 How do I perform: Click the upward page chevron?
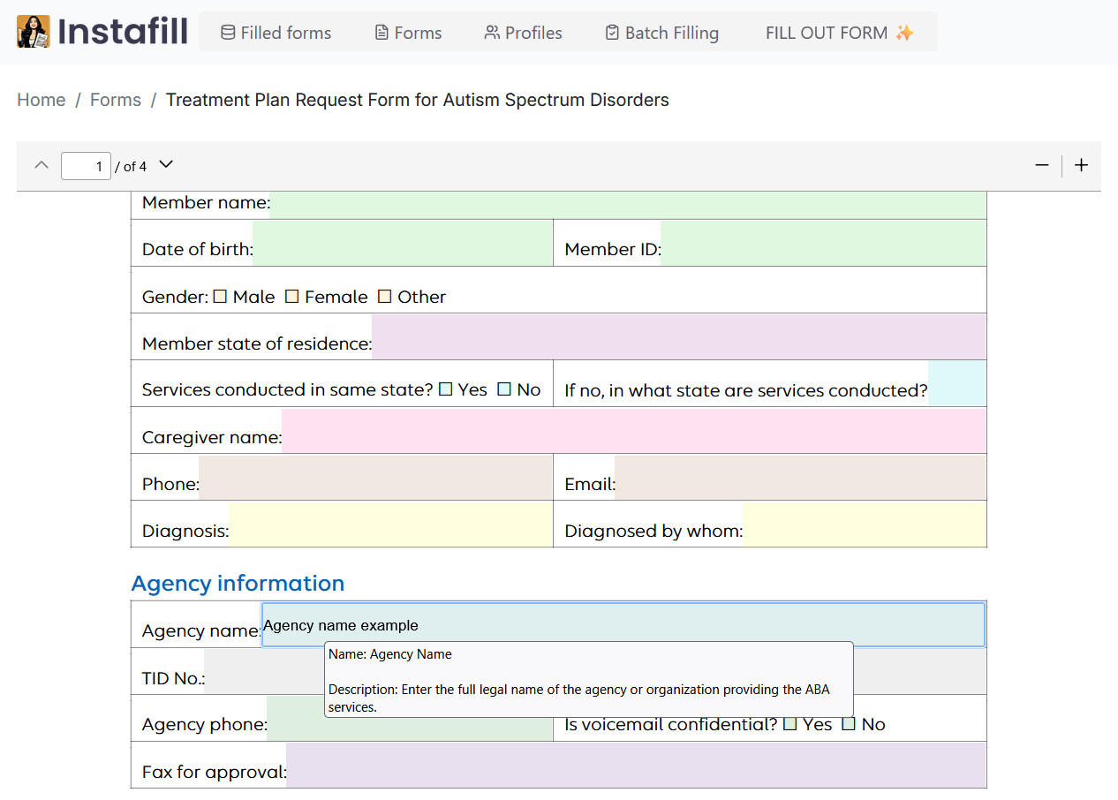click(x=41, y=164)
